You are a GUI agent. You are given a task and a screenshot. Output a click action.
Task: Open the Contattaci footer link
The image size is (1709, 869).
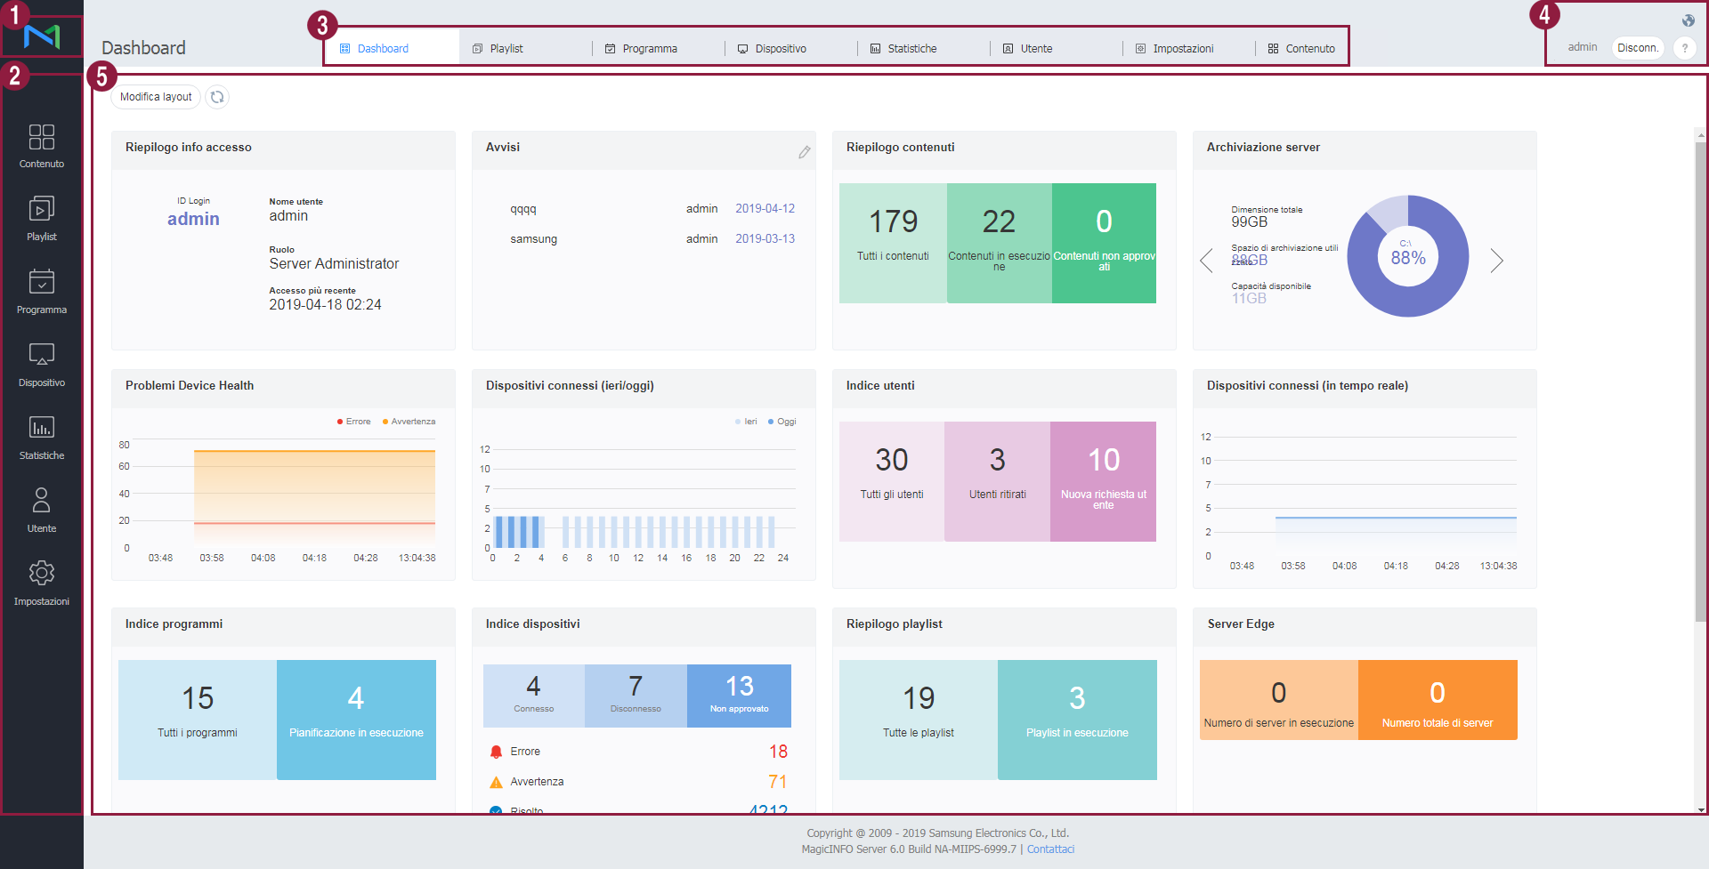coord(1050,849)
